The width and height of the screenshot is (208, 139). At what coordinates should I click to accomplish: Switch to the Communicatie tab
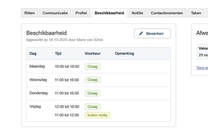[x=55, y=13]
